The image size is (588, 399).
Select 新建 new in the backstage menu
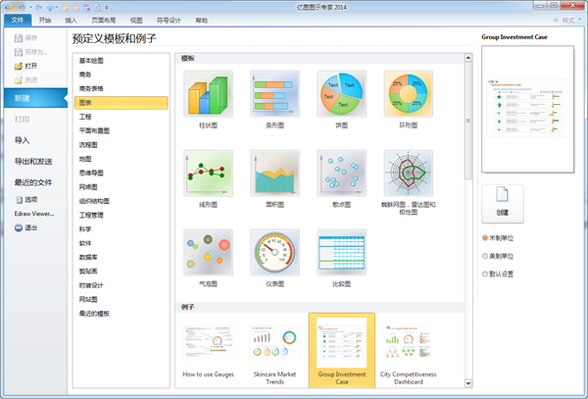35,98
